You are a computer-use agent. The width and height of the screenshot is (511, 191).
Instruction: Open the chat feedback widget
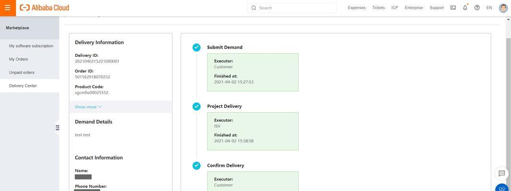[x=502, y=173]
